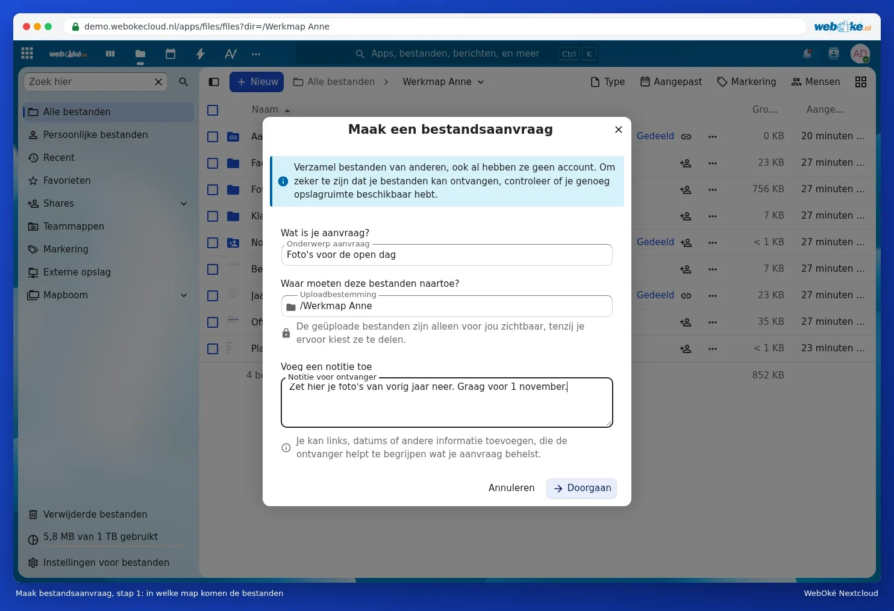The height and width of the screenshot is (611, 894).
Task: Tick the checkbox for the 756 KB row
Action: point(213,190)
